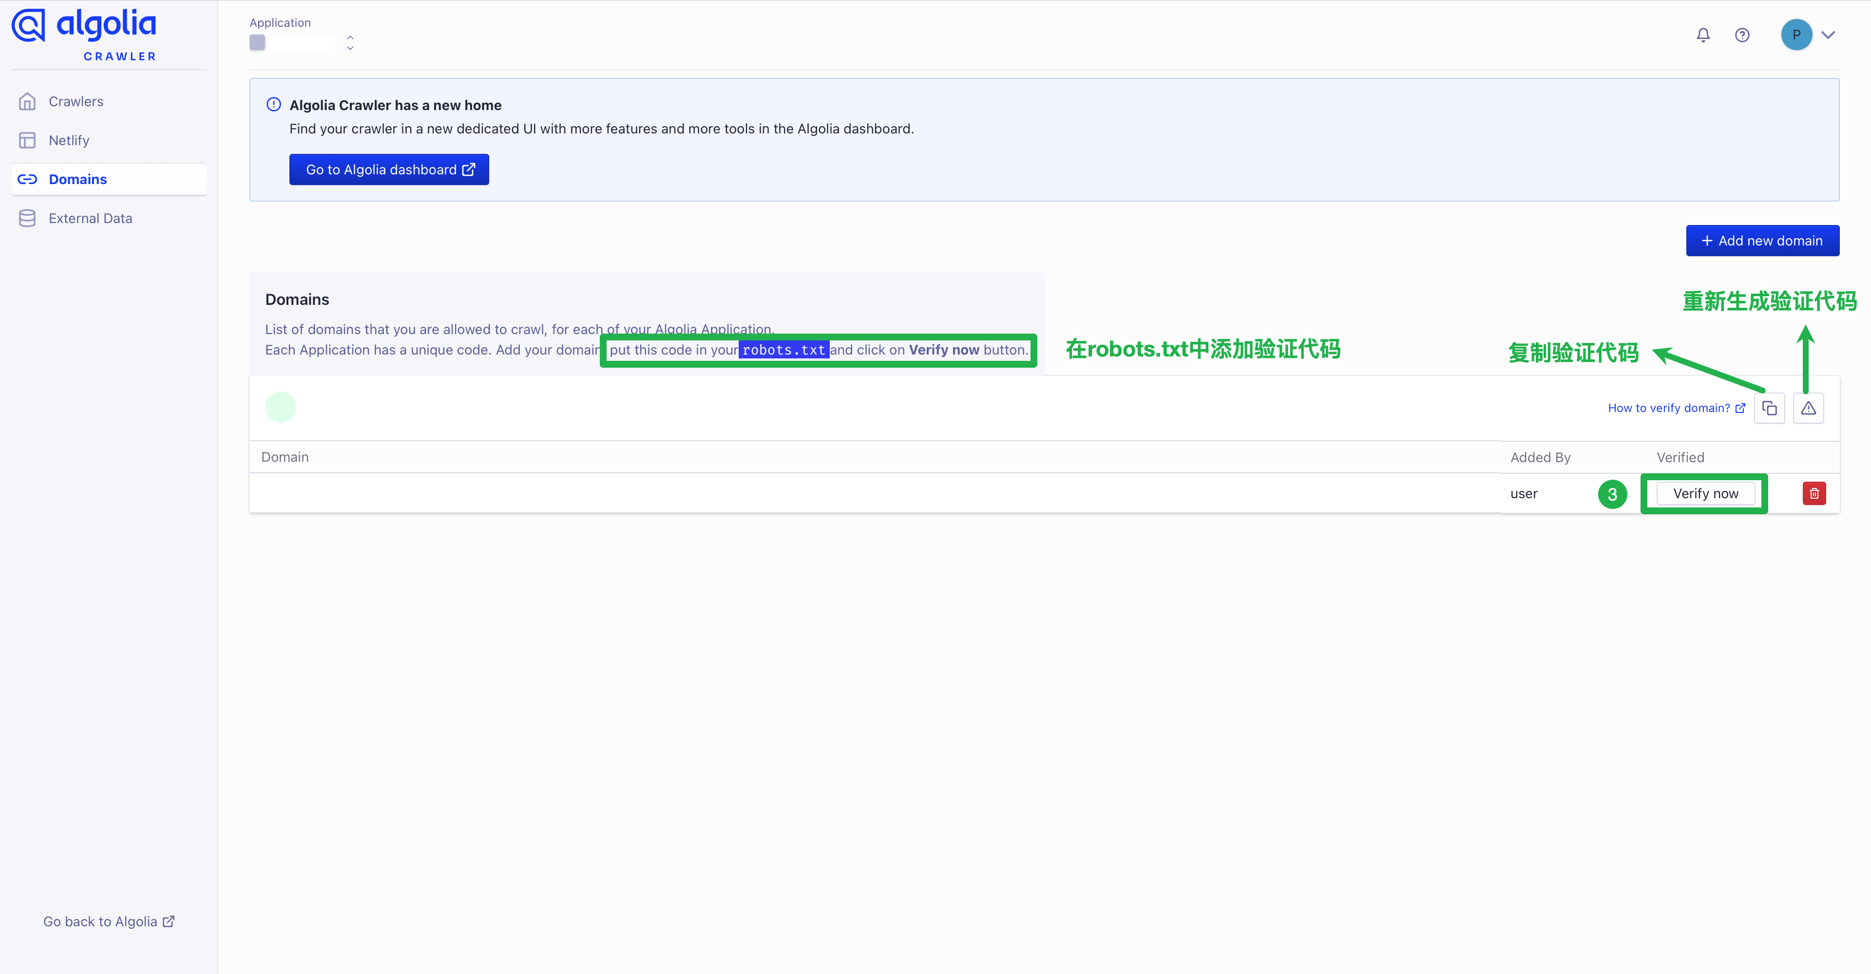Click the application color square swatch
Screen dimensions: 1871x974
(257, 43)
